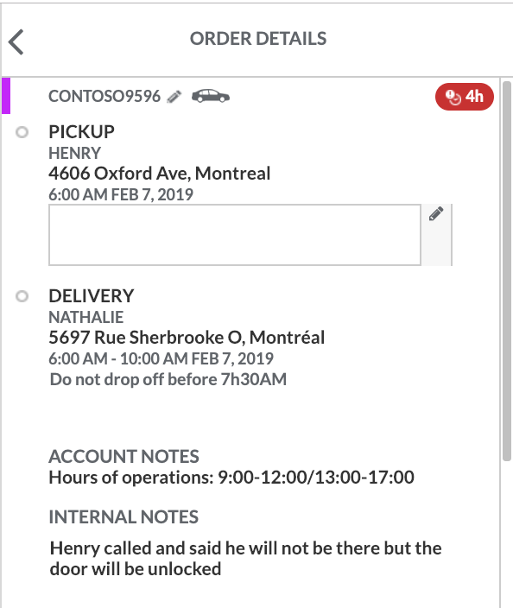Edit order ID CONTOSO9596 with pencil icon
The width and height of the screenshot is (513, 608).
[174, 97]
